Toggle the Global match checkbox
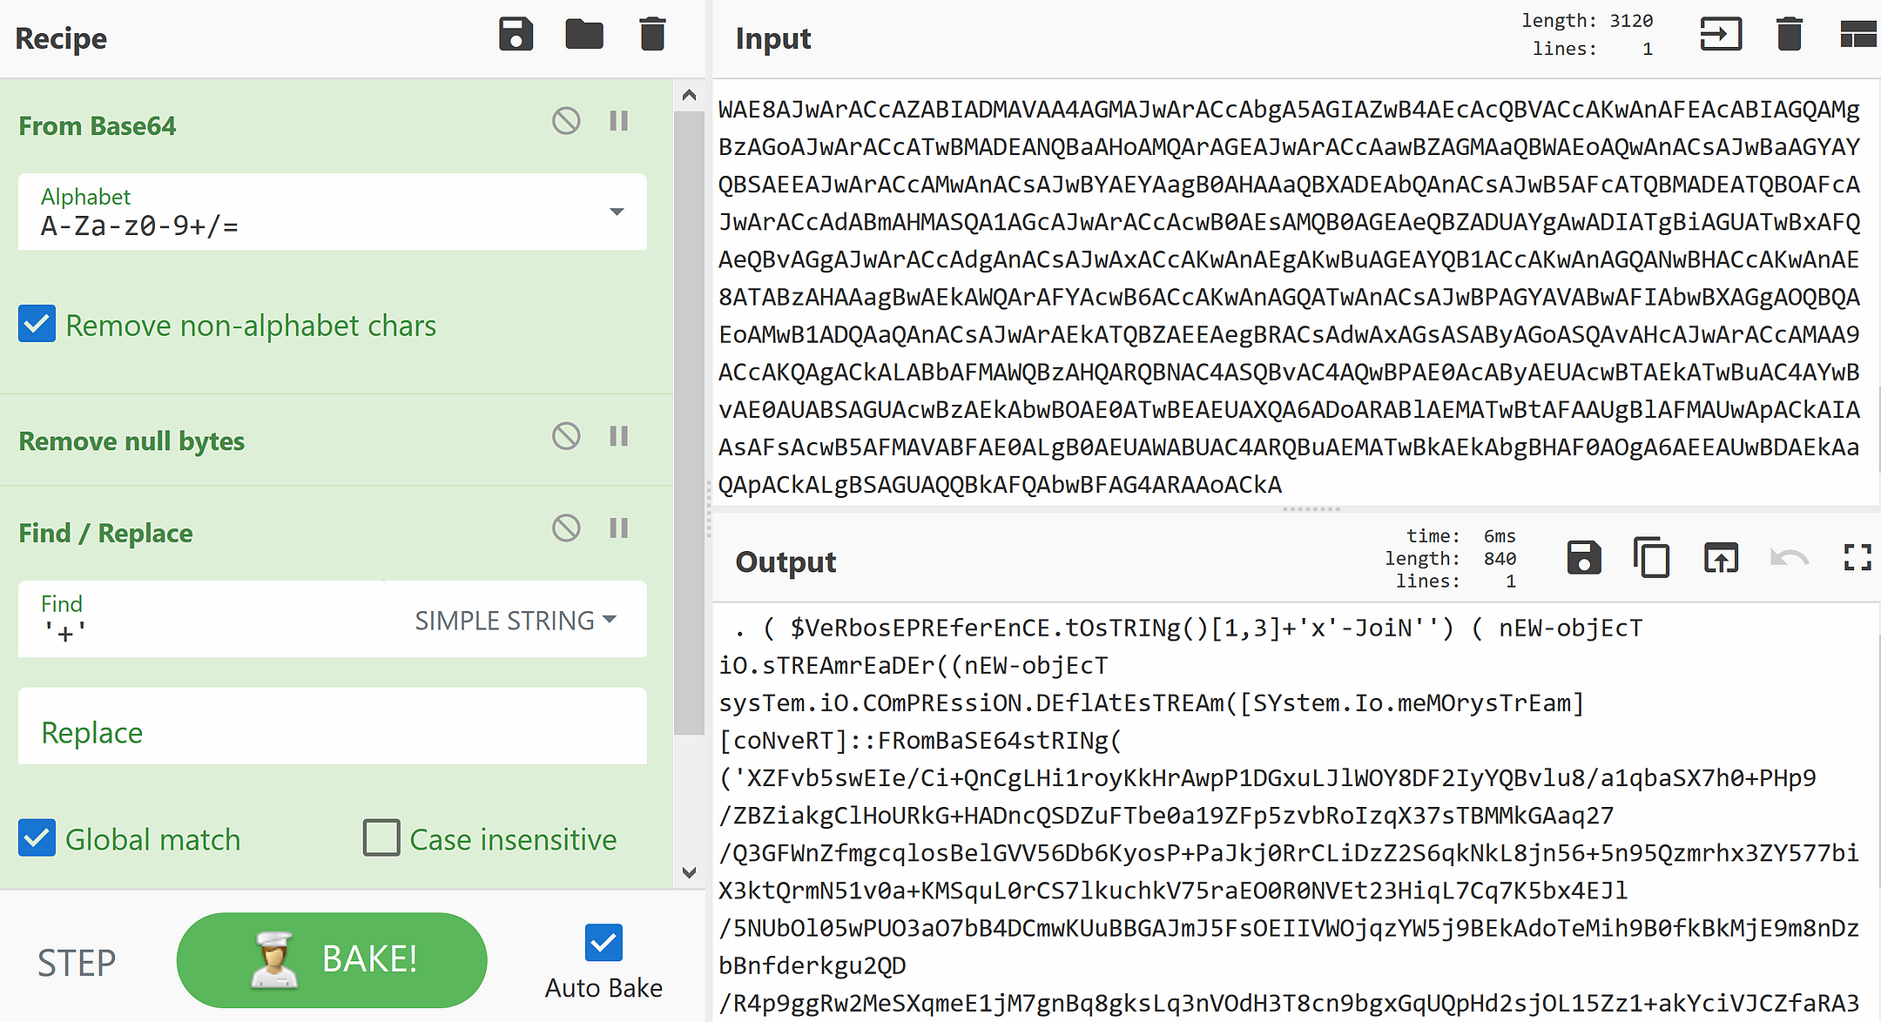Screen dimensions: 1881x1022 coord(37,838)
